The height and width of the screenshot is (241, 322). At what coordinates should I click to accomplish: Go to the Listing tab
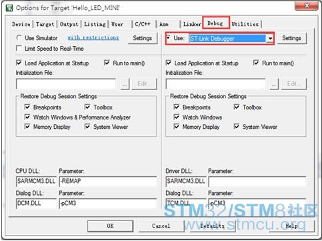click(95, 24)
